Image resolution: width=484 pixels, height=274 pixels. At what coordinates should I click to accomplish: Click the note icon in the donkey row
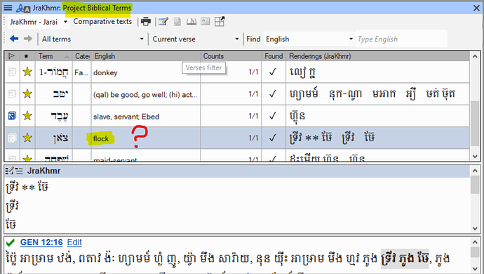click(12, 72)
